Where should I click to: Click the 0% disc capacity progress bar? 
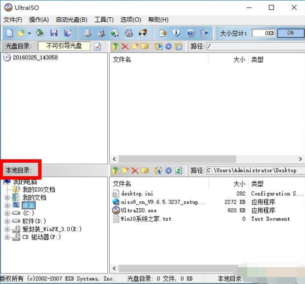point(290,33)
